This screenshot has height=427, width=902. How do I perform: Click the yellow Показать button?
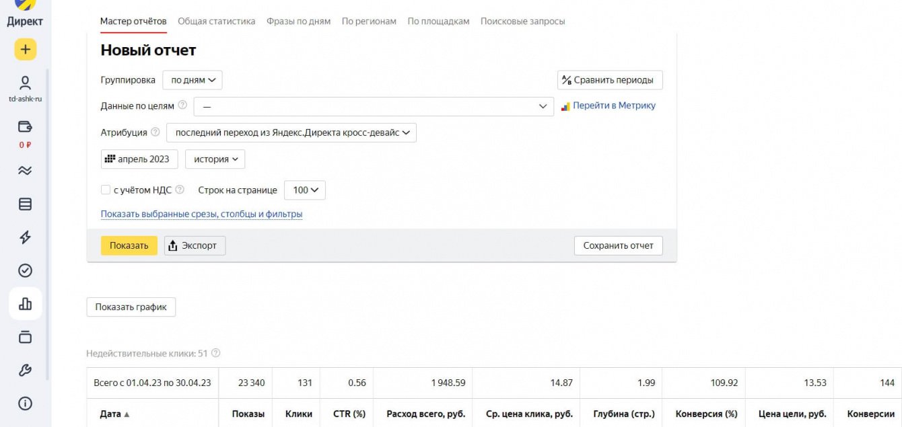(129, 245)
